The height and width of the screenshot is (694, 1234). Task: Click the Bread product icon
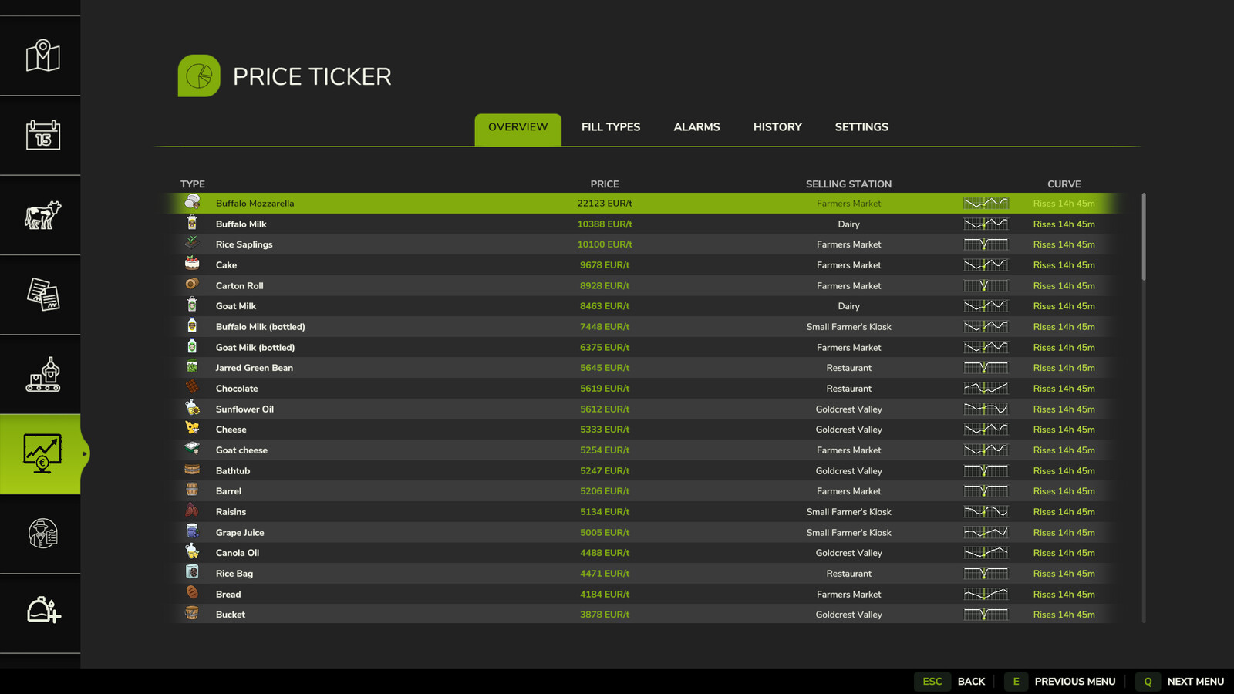point(192,593)
